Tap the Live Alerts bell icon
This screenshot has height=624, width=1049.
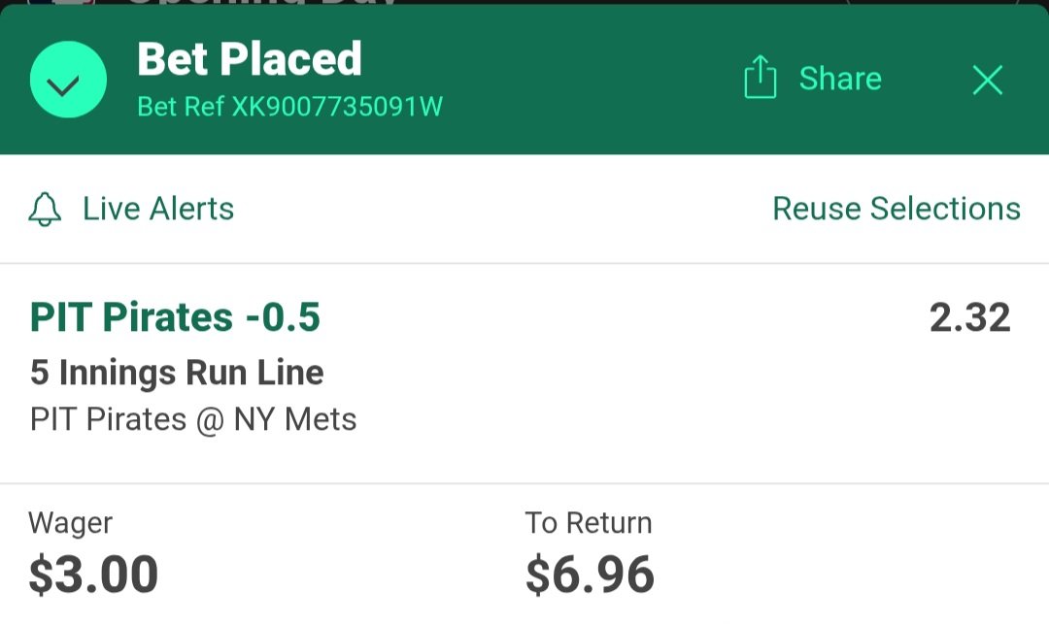pyautogui.click(x=45, y=210)
